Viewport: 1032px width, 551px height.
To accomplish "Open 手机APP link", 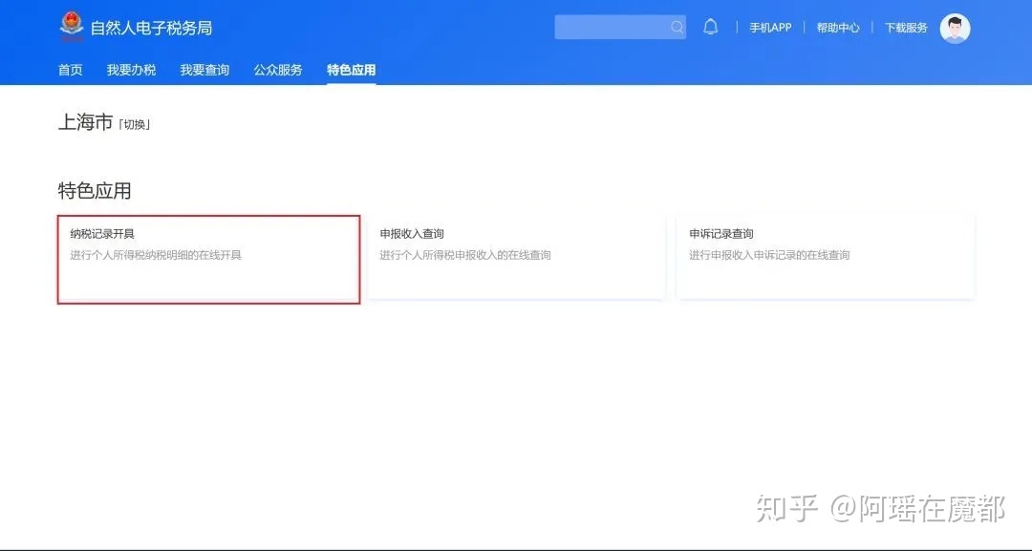I will click(771, 28).
